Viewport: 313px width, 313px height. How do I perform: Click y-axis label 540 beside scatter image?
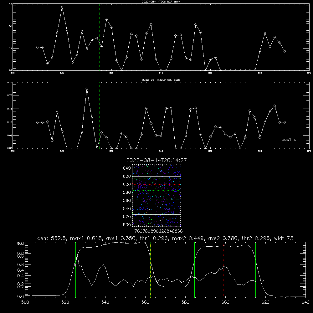(x=127, y=208)
